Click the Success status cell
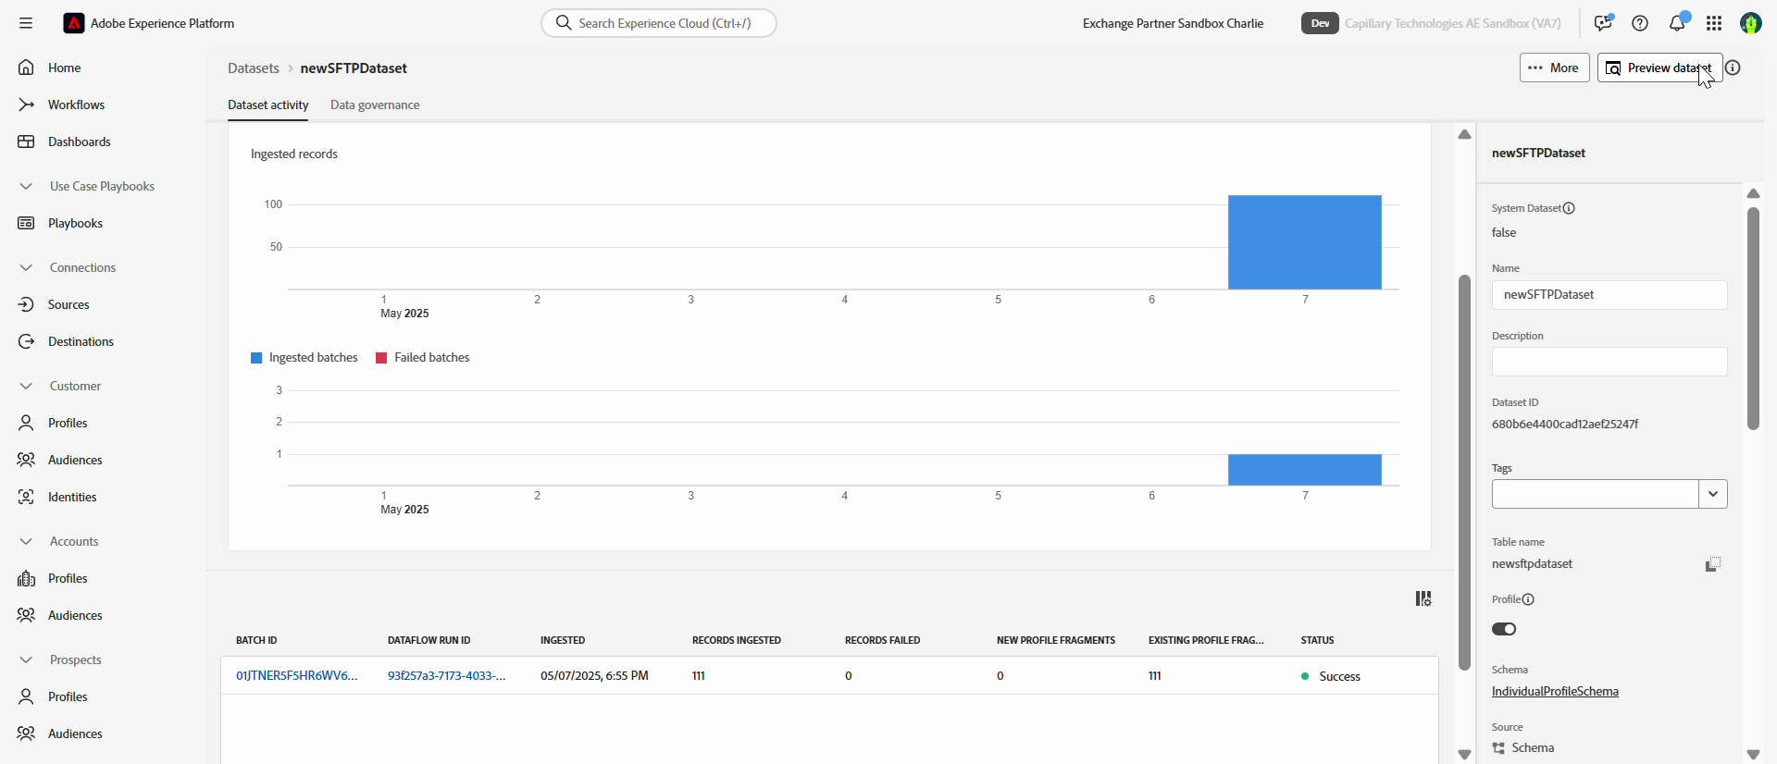The image size is (1777, 764). click(x=1331, y=676)
